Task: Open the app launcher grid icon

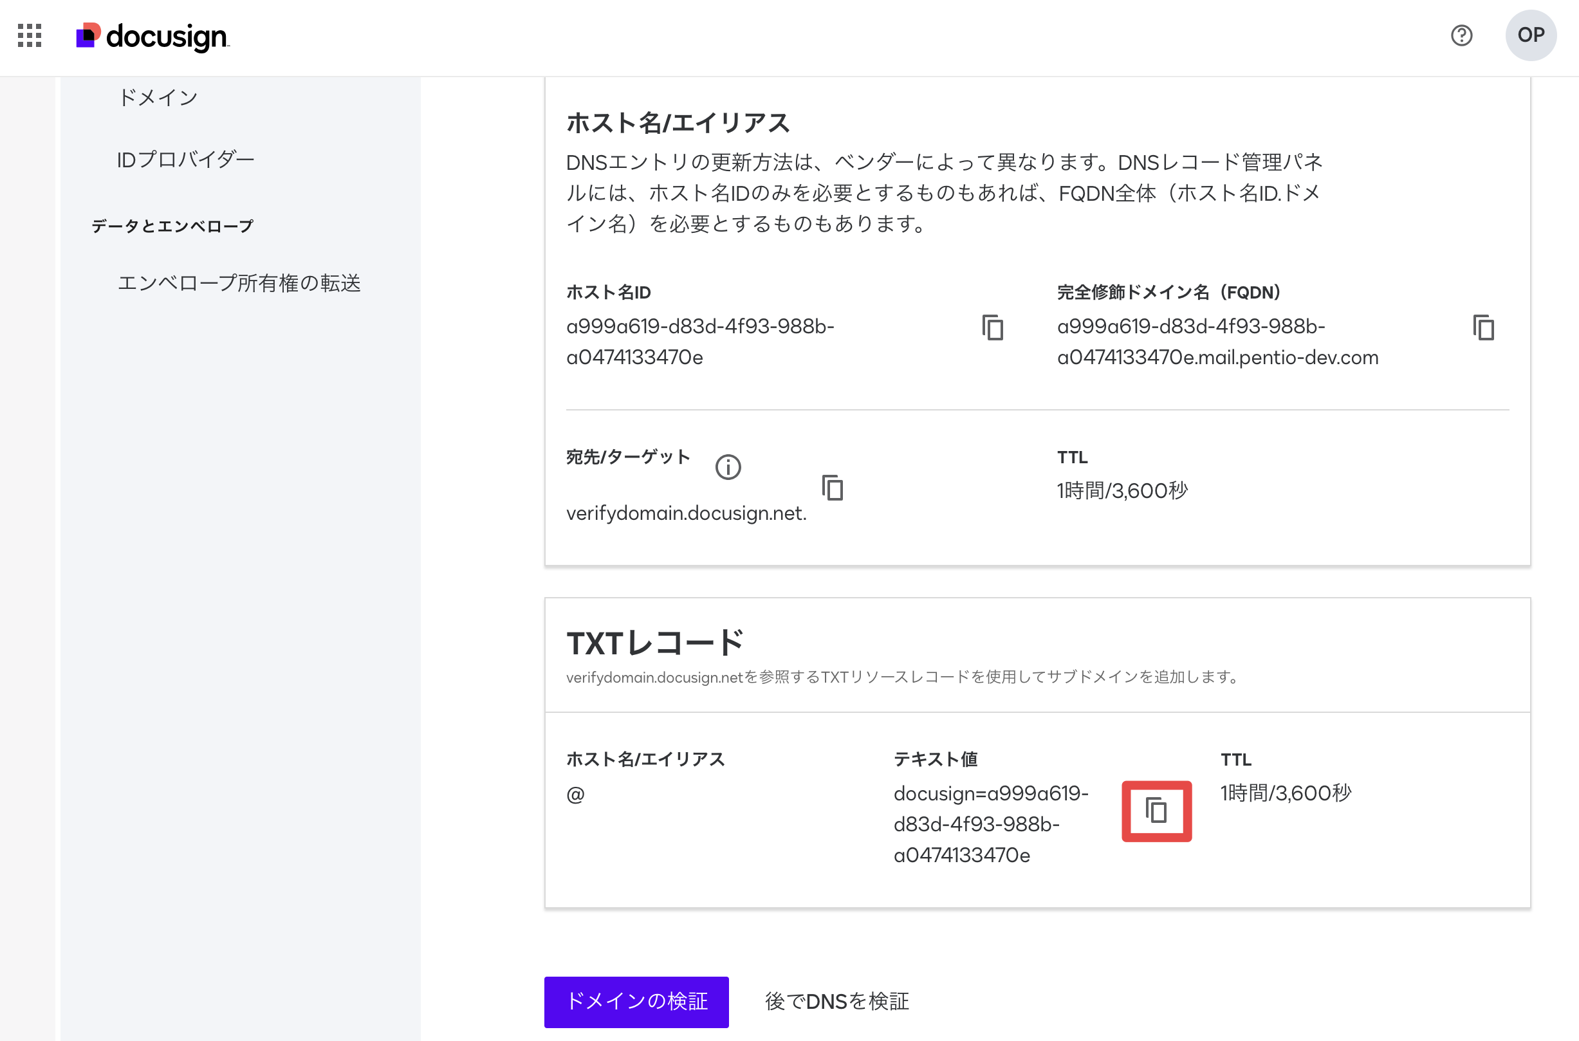Action: click(x=29, y=35)
